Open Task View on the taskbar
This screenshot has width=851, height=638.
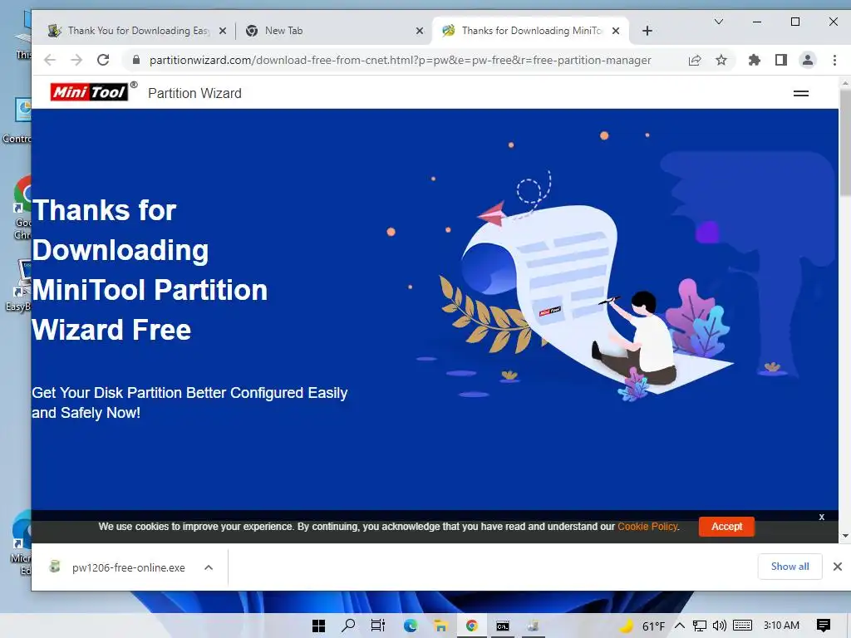point(378,626)
